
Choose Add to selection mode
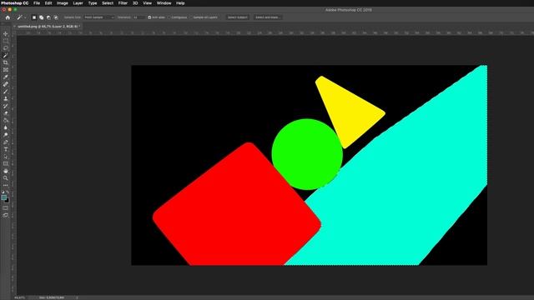41,17
